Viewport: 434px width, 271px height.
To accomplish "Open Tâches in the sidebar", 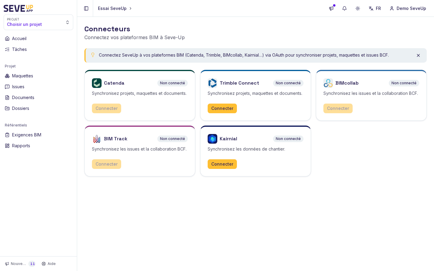I will (38, 49).
